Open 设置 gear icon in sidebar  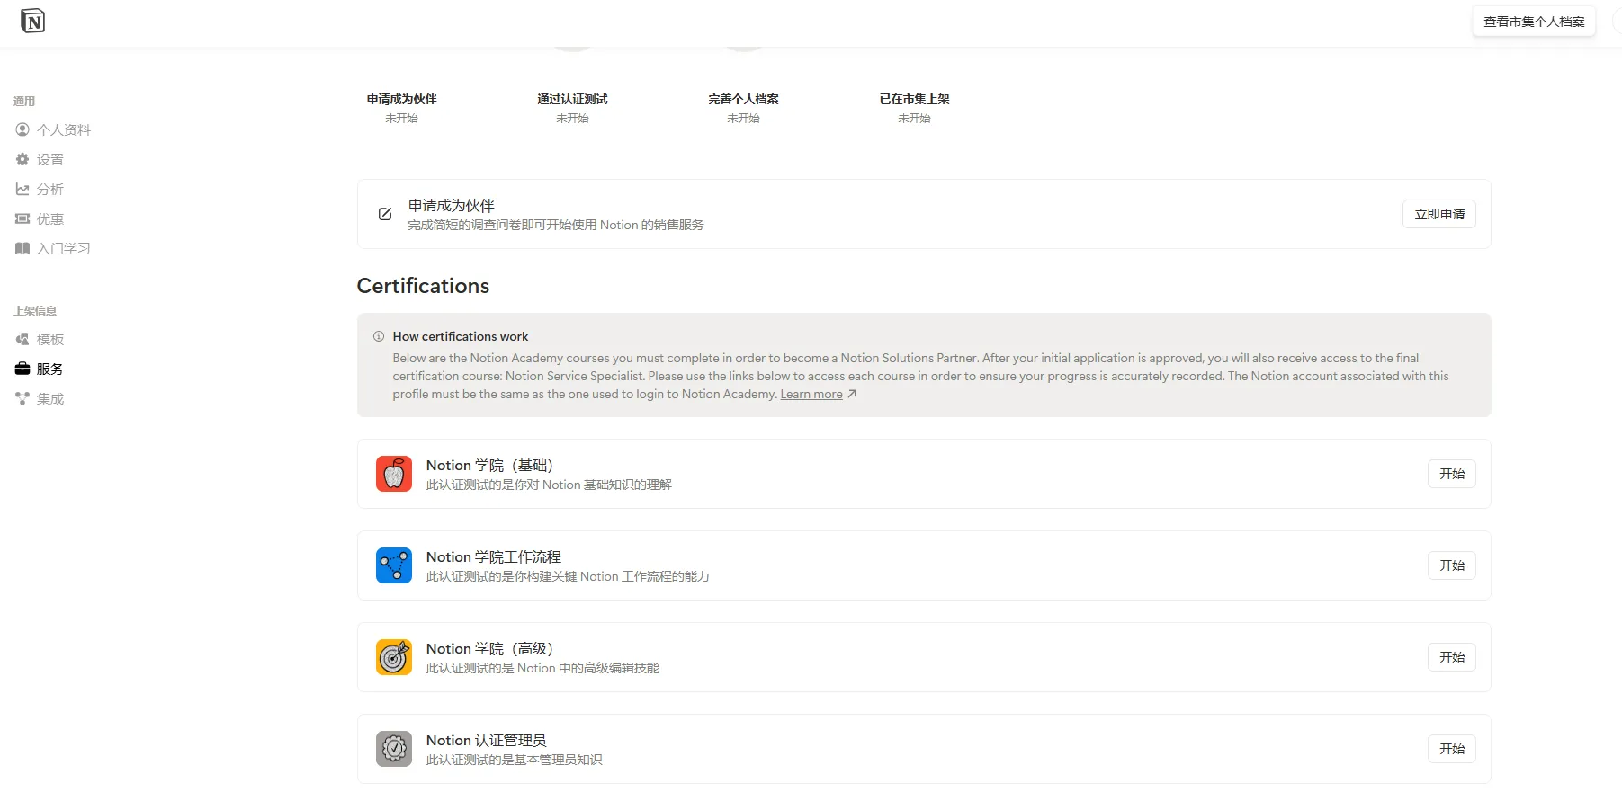click(x=22, y=159)
